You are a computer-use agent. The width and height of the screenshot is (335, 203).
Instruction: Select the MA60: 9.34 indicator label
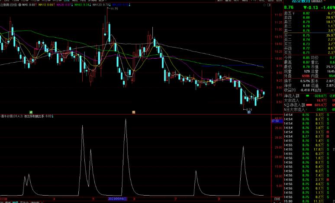coord(82,5)
